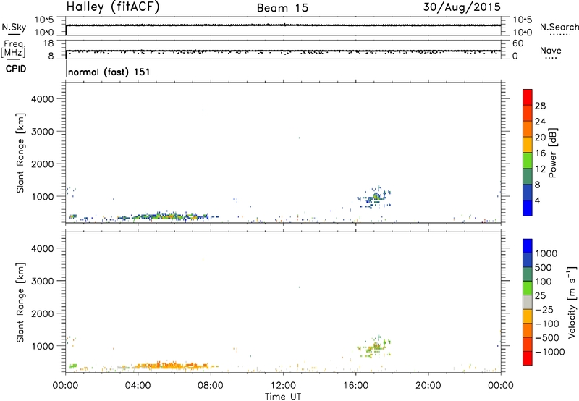The width and height of the screenshot is (579, 401).
Task: Click the "1000" label on Velocity colorbar
Action: [546, 253]
